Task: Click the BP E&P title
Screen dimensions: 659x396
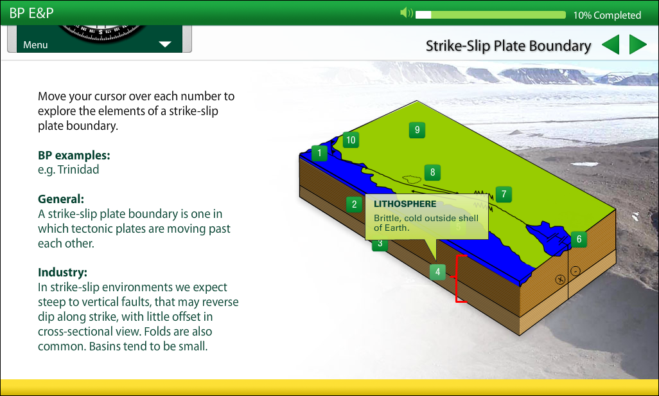Action: [x=31, y=13]
